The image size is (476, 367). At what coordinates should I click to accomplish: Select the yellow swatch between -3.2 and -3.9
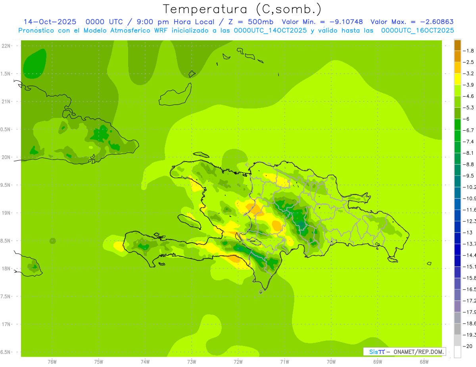tap(457, 79)
